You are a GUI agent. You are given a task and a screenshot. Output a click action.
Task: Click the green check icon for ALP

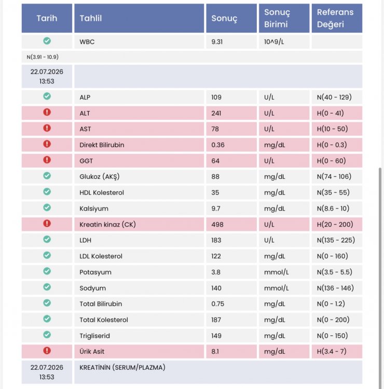click(47, 96)
